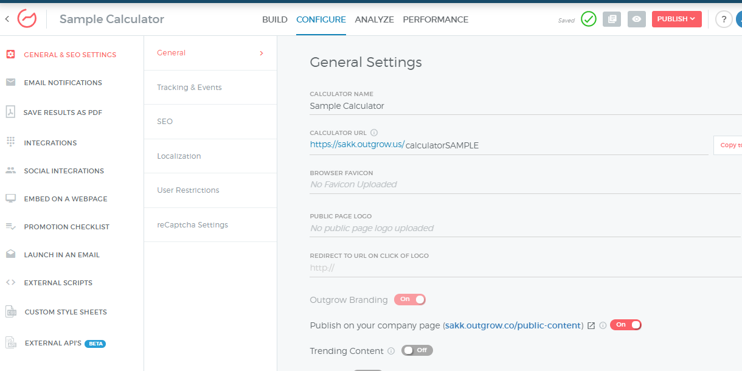The height and width of the screenshot is (371, 742).
Task: Select General in settings submenu
Action: 210,53
